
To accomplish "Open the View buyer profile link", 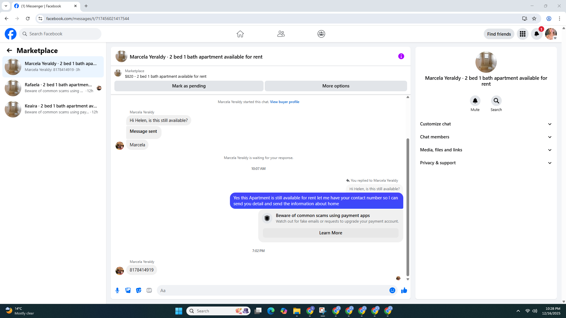I will [284, 102].
